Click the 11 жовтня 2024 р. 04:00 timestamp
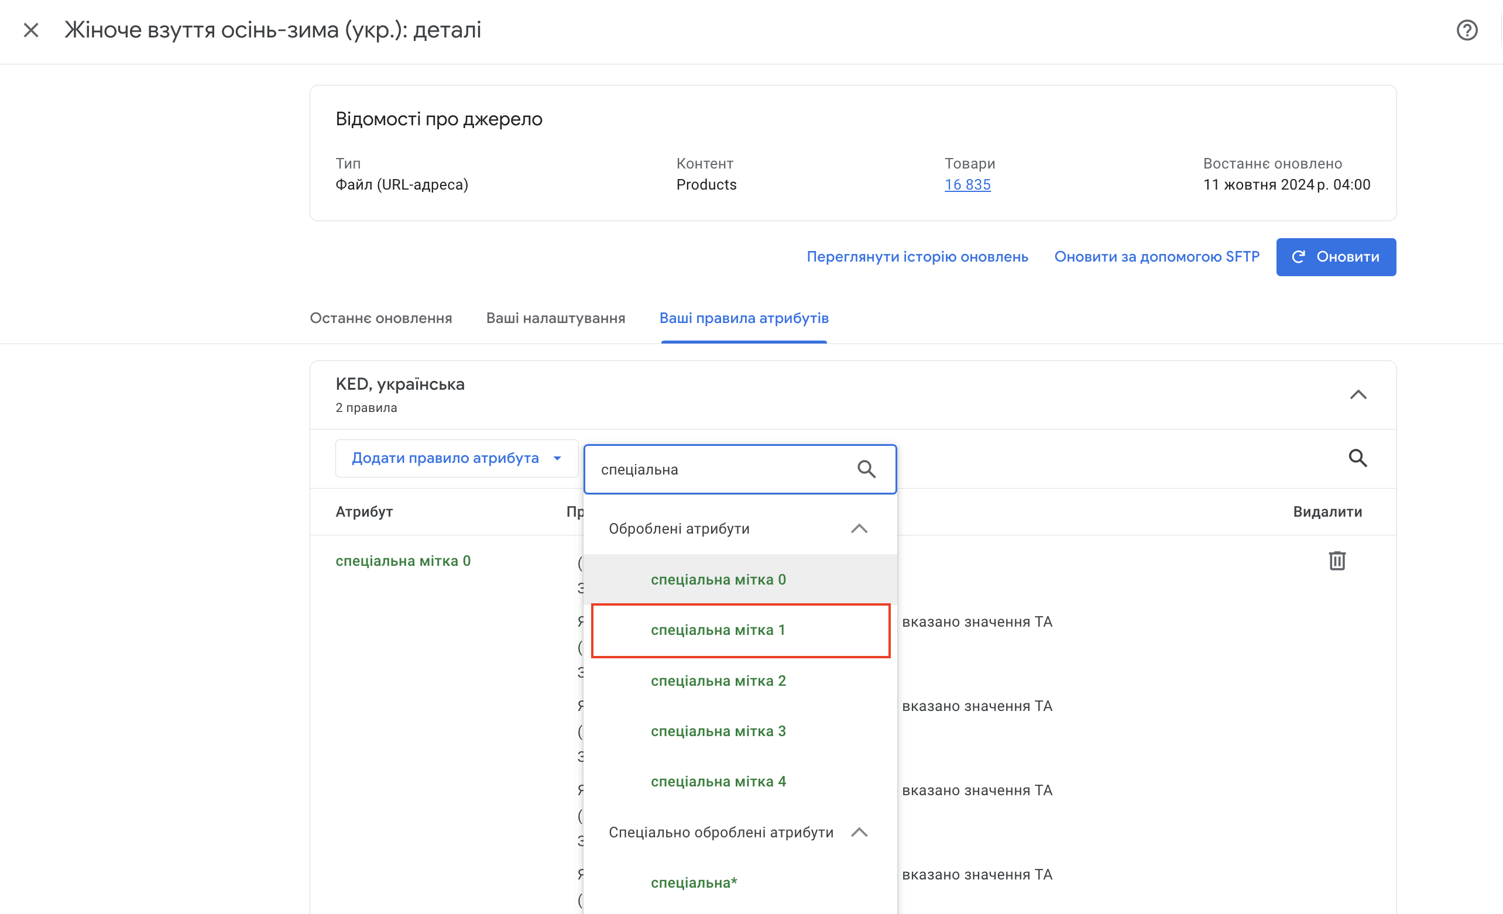 tap(1286, 185)
